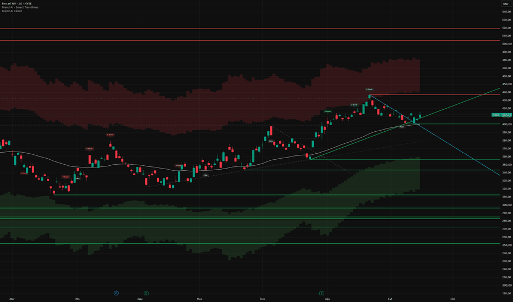Click the 500,00 level on price axis

pyautogui.click(x=507, y=44)
